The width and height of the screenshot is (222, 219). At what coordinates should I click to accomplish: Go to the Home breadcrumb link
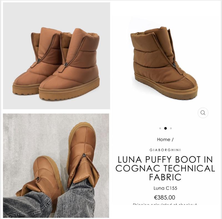pos(163,140)
